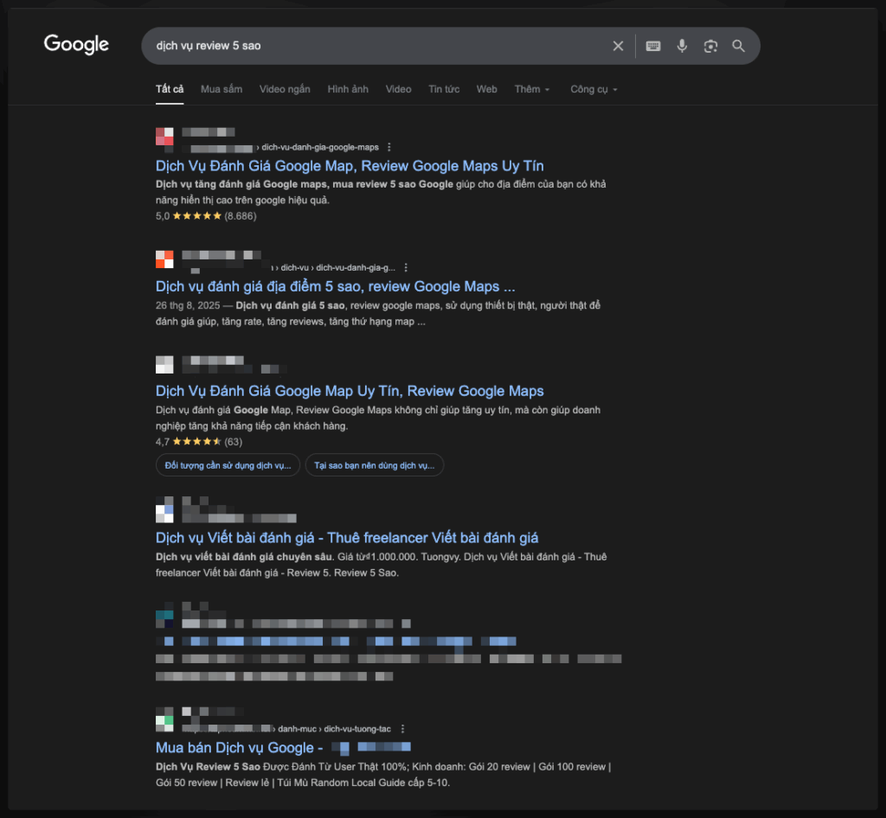Click the 'Tại sao bạn nên dùng dịch vụ...' chip
The width and height of the screenshot is (886, 818).
(374, 465)
